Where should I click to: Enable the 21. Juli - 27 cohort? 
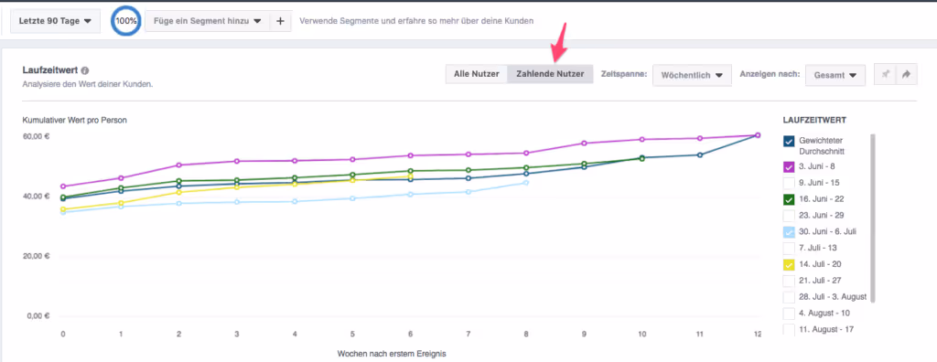[789, 281]
